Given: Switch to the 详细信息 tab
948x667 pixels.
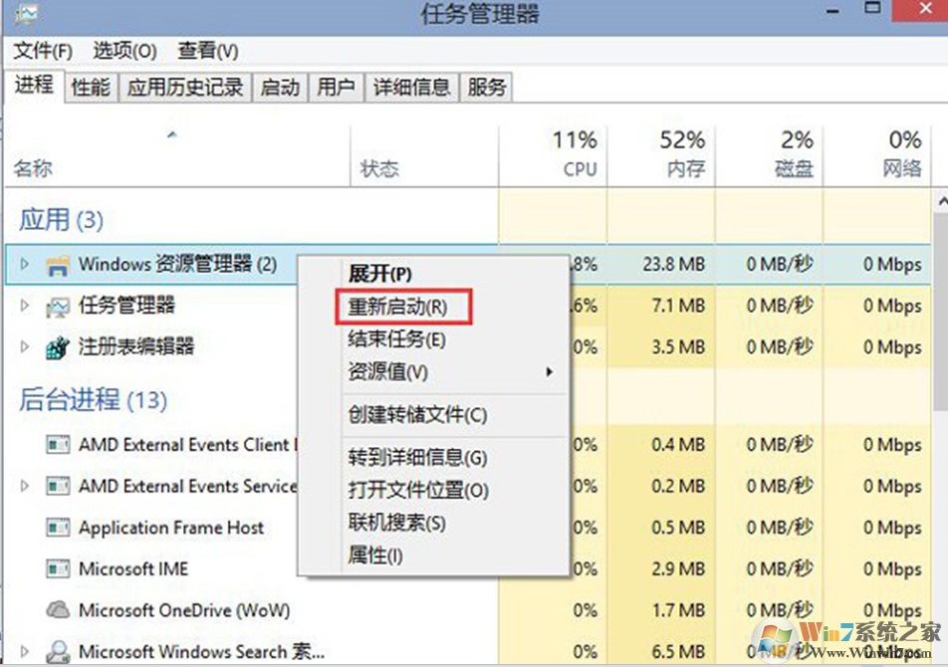Looking at the screenshot, I should coord(411,88).
